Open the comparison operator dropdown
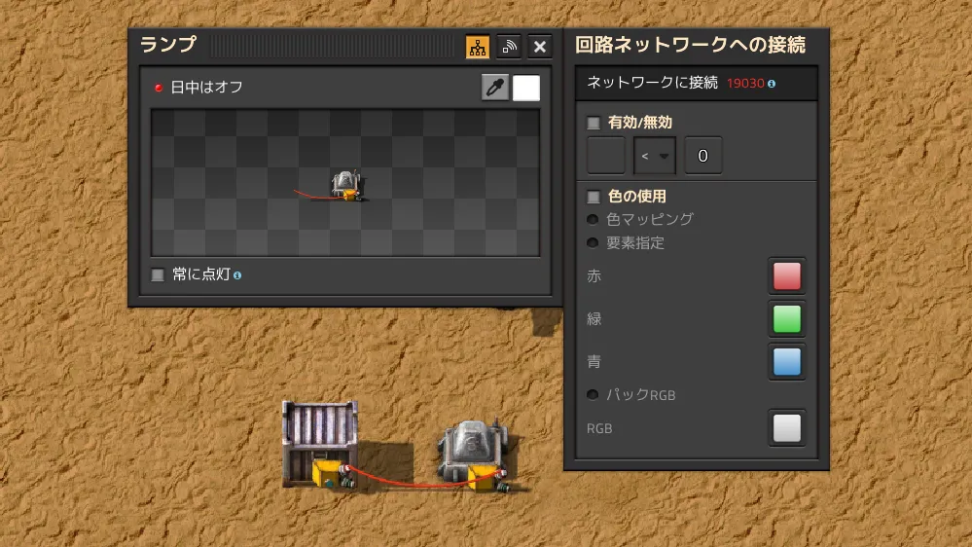The width and height of the screenshot is (972, 547). 654,156
